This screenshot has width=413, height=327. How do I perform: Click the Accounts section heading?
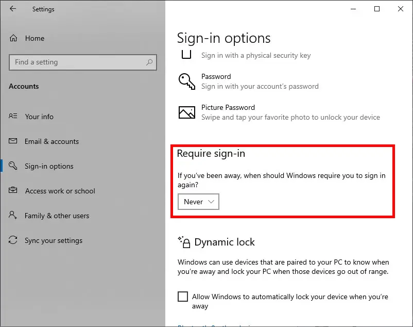(24, 86)
